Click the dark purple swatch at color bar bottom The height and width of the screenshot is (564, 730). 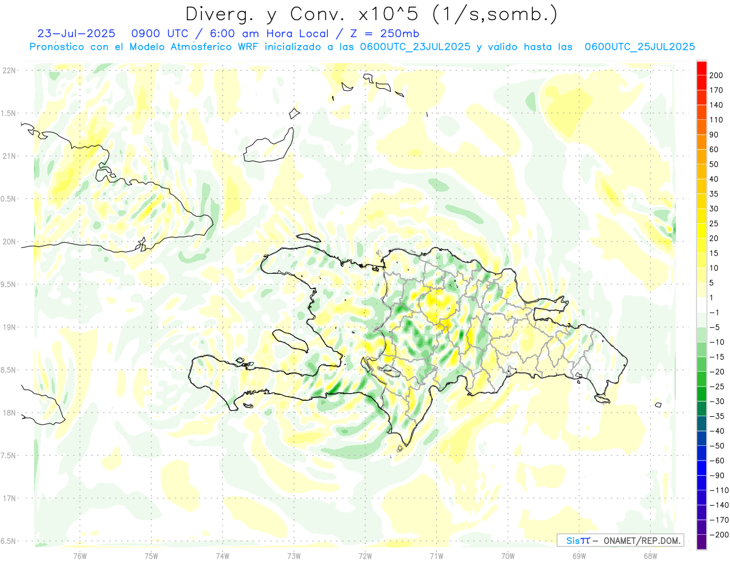701,542
